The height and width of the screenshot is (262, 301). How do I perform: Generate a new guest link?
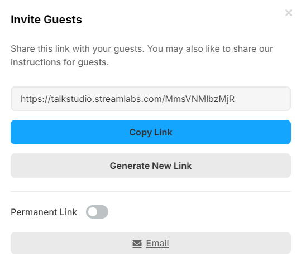151,166
